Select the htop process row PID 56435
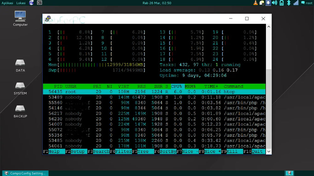 coord(154,92)
